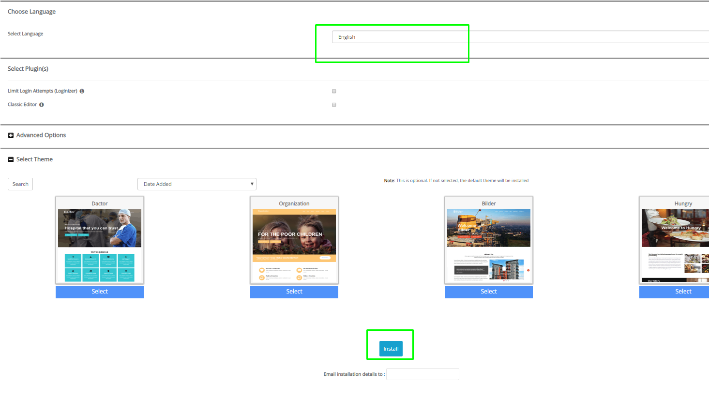Enable the Limit Login Attempts (Loginizer) checkbox
The image size is (709, 401).
pos(333,91)
